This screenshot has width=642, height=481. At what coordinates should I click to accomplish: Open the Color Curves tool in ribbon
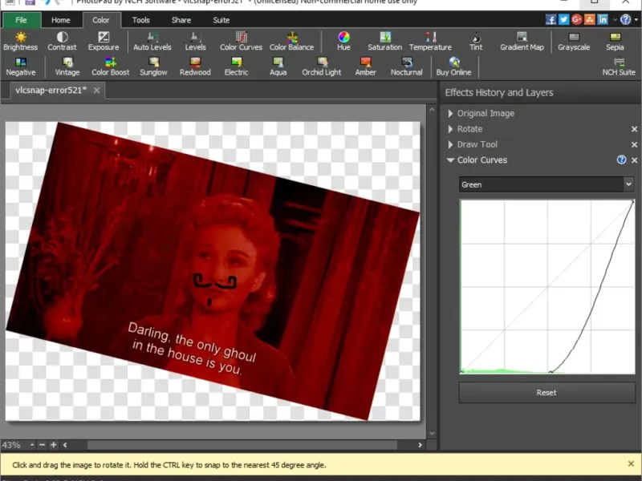(x=241, y=41)
